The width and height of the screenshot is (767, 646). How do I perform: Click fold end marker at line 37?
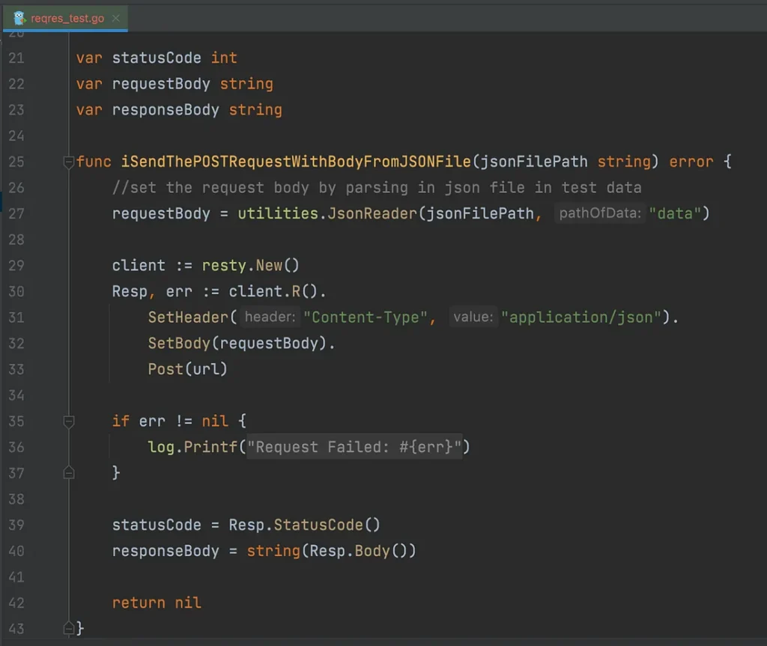click(x=69, y=473)
